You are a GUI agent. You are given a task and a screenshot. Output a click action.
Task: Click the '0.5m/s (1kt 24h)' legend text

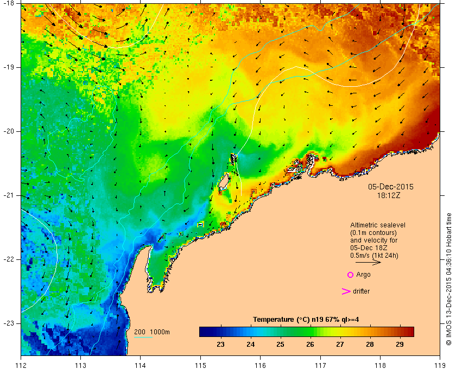[x=374, y=256]
